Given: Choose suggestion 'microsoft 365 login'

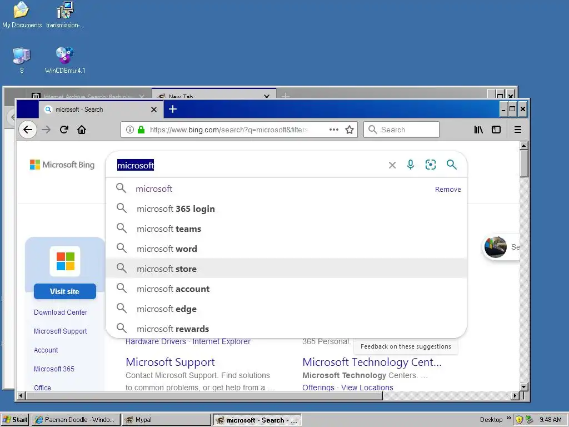Looking at the screenshot, I should click(x=286, y=209).
